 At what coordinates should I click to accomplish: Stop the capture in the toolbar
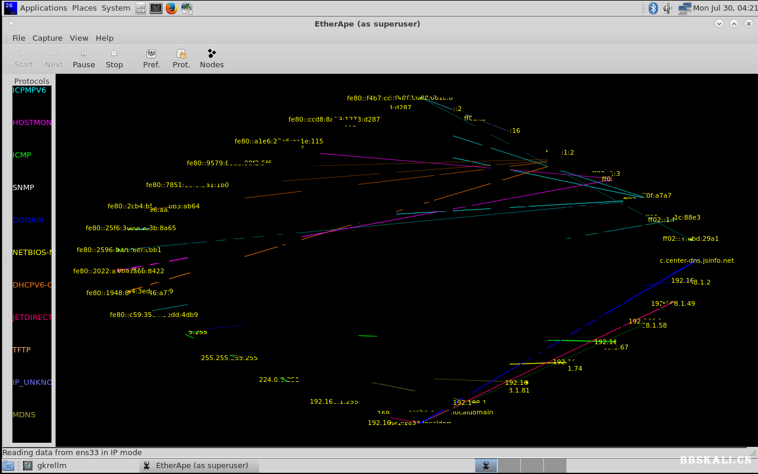click(114, 58)
